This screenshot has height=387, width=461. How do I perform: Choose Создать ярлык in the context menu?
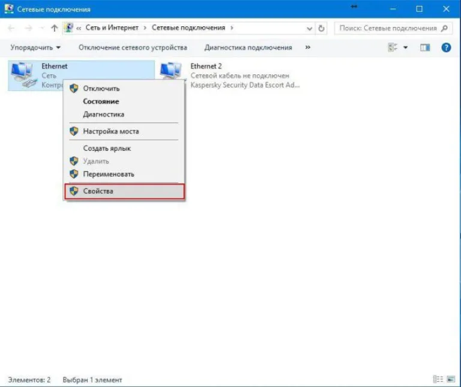[x=124, y=148]
